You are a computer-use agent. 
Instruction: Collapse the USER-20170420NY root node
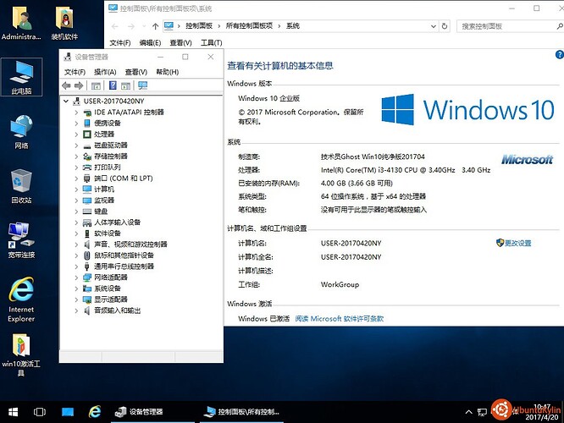[66, 102]
